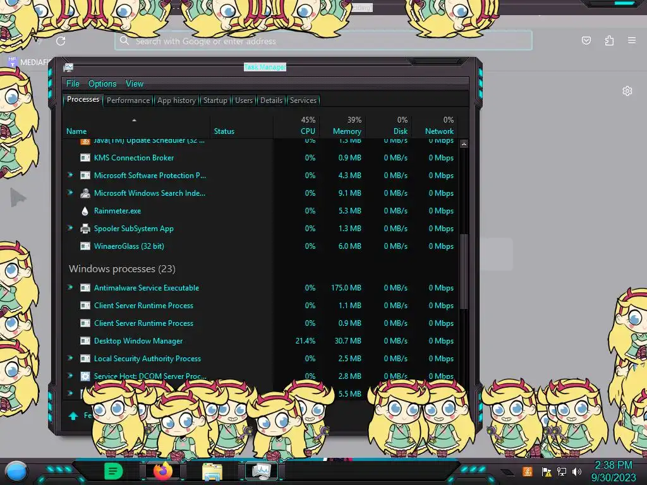Viewport: 647px width, 485px height.
Task: Click the Java Update Scheduler icon
Action: click(85, 141)
